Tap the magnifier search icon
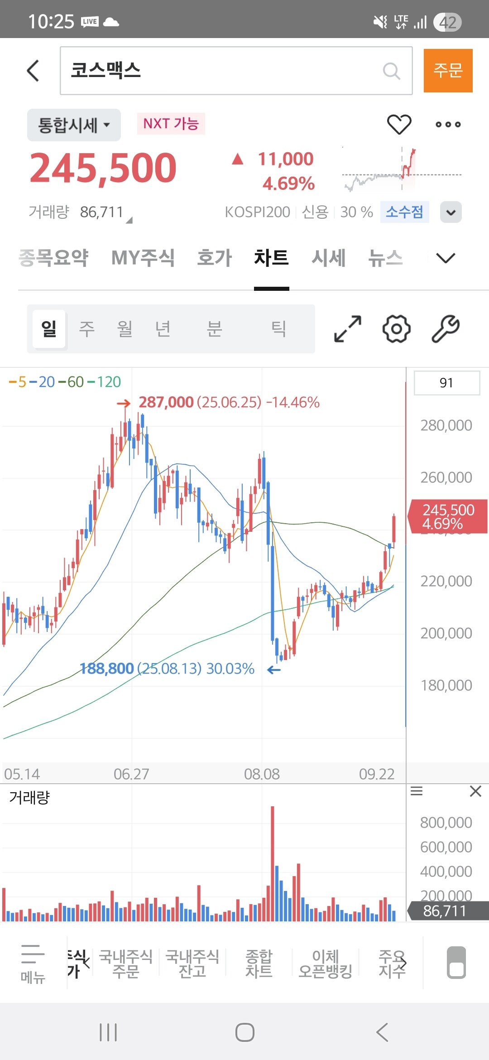489x1060 pixels. click(x=391, y=71)
